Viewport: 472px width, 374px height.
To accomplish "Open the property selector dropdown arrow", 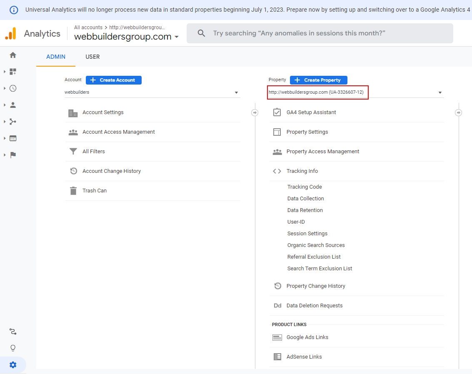I will [440, 92].
